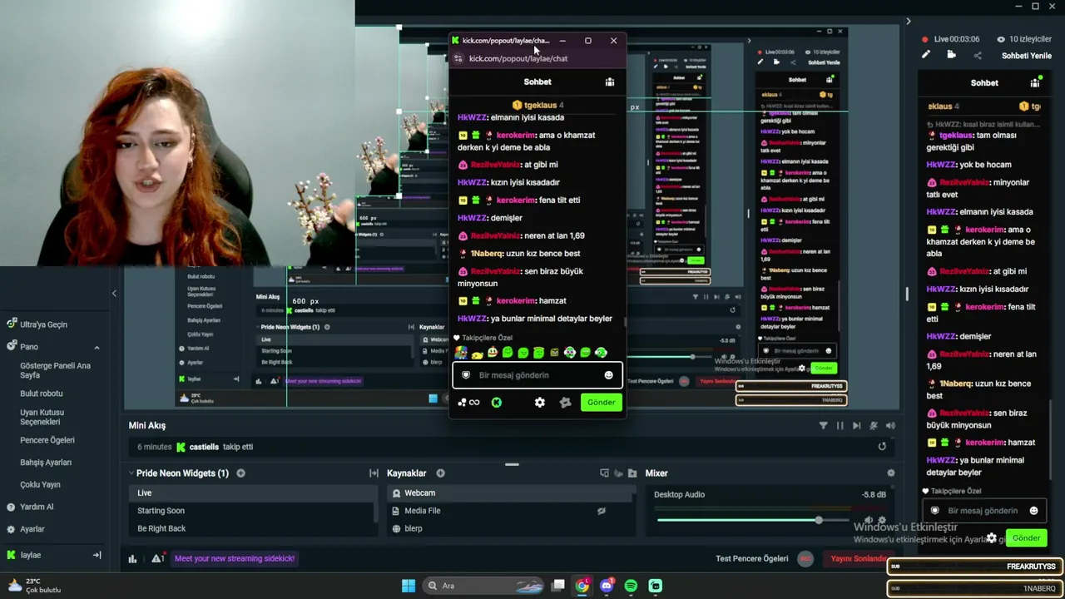Open the infinity icon in popout chat footer
1065x599 pixels.
[x=474, y=403]
